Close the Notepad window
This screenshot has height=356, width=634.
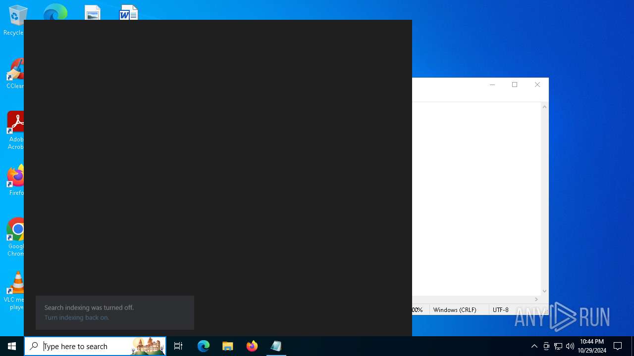coord(537,85)
